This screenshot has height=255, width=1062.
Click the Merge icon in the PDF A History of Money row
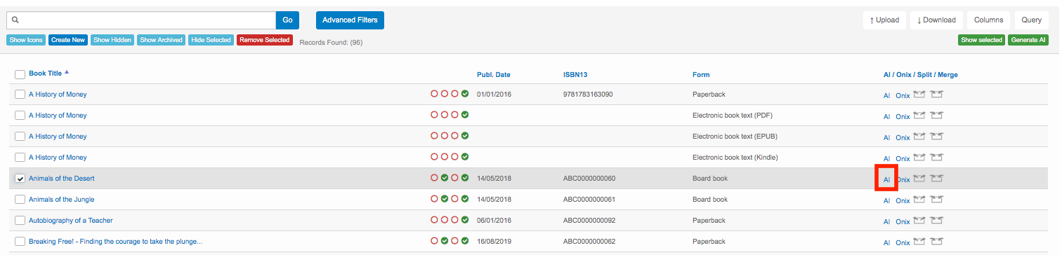point(936,116)
